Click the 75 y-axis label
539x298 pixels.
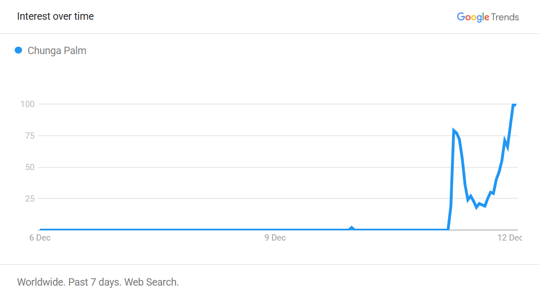(x=30, y=136)
